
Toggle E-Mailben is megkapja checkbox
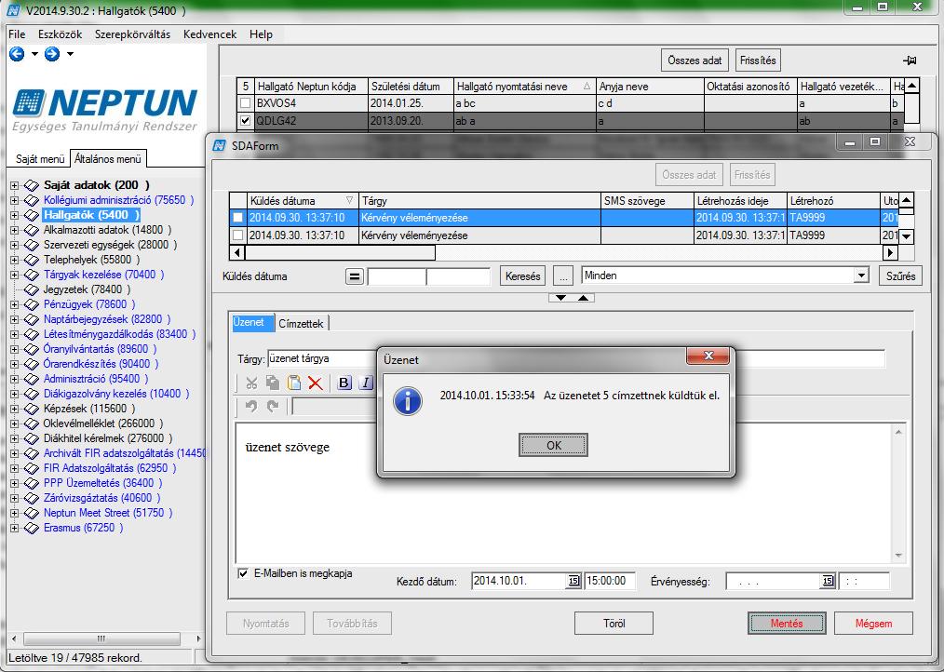click(x=243, y=573)
